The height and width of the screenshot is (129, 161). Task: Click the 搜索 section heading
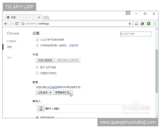[x=35, y=82]
